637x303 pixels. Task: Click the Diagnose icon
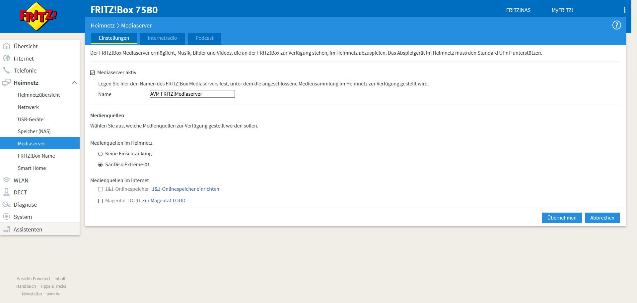coord(6,204)
